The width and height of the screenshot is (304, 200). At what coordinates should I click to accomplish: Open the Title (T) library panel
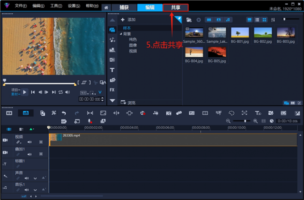point(112,70)
